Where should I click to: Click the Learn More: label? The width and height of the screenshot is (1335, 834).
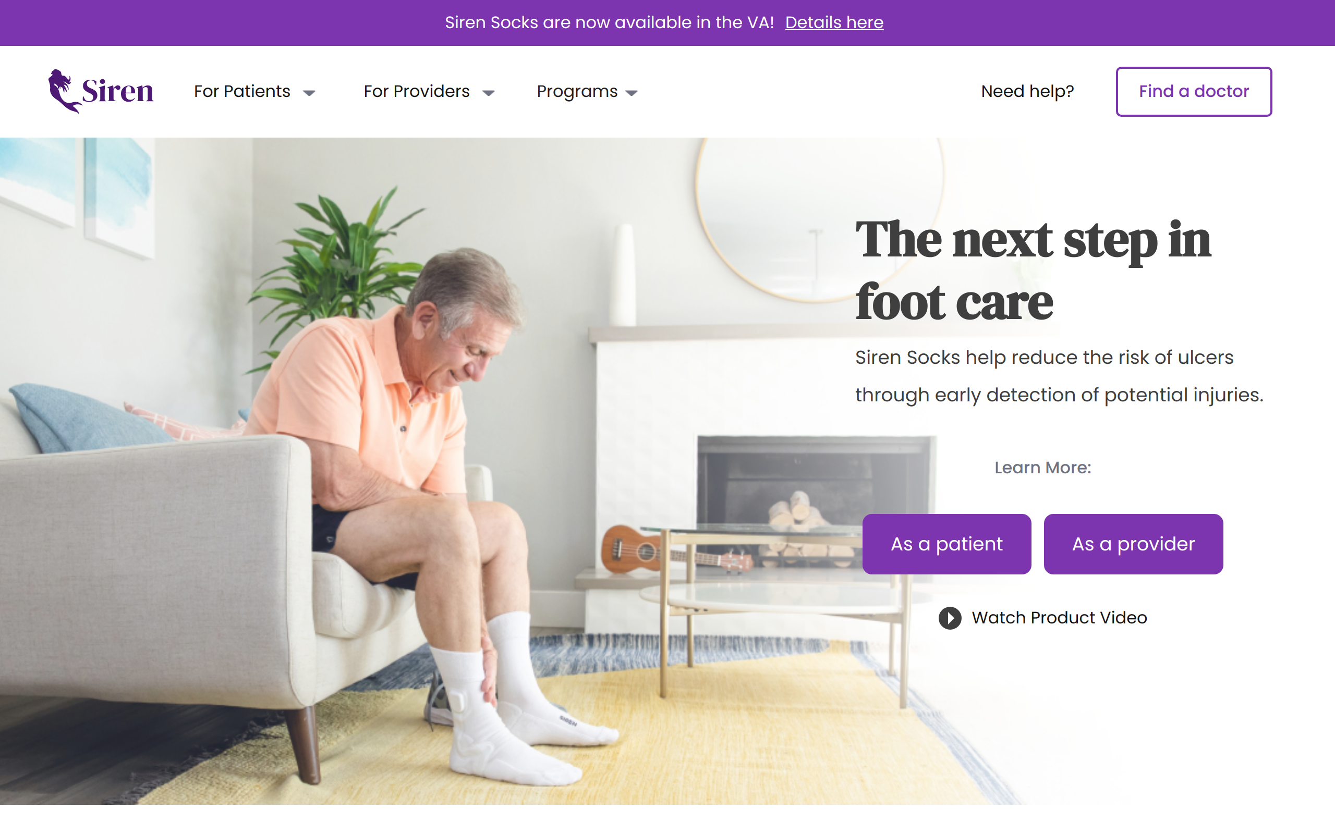coord(1042,468)
